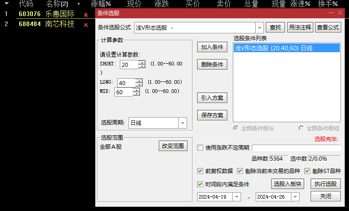The height and width of the screenshot is (211, 349).
Task: Click the 品种数 5364 field
Action: click(x=279, y=159)
